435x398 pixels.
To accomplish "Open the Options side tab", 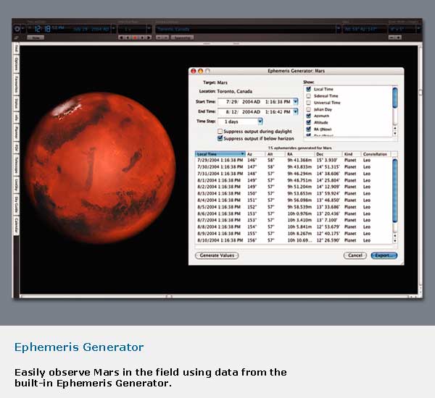I will pyautogui.click(x=17, y=64).
